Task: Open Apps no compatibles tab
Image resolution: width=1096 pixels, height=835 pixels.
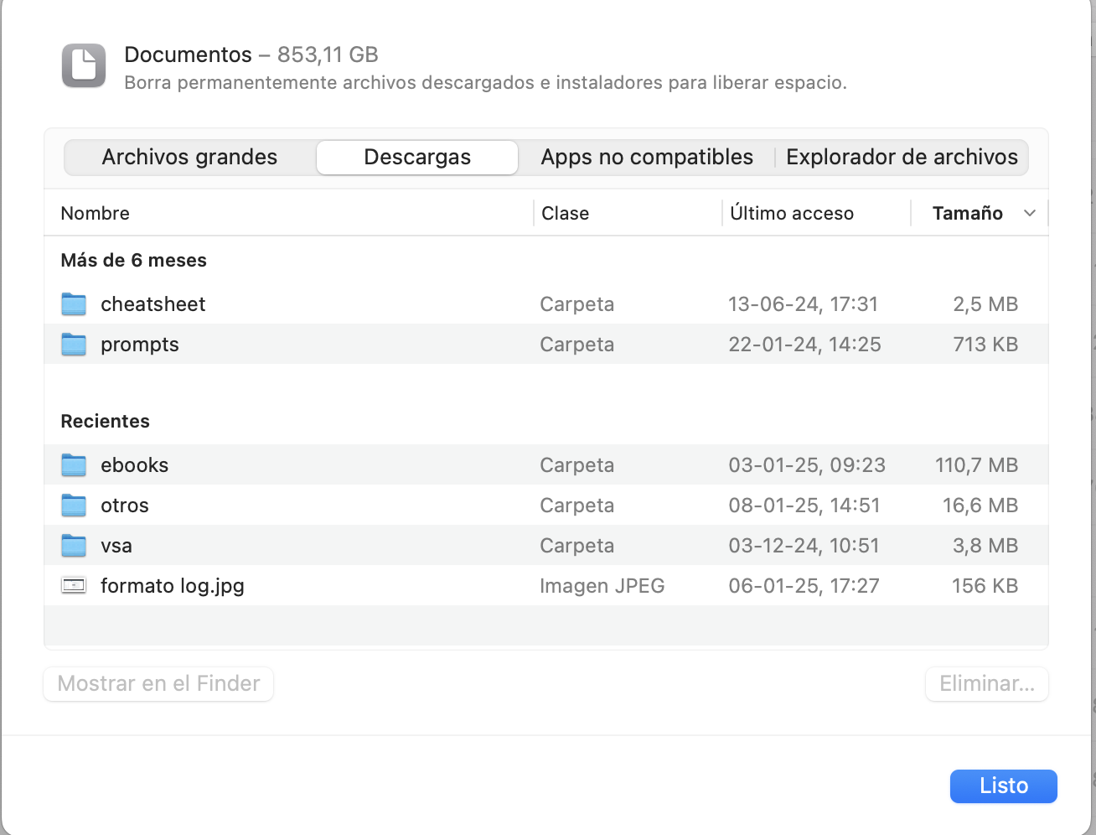Action: [x=647, y=158]
